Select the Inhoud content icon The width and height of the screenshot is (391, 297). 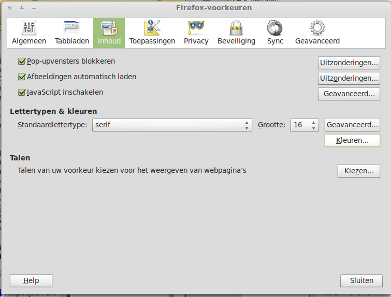109,27
